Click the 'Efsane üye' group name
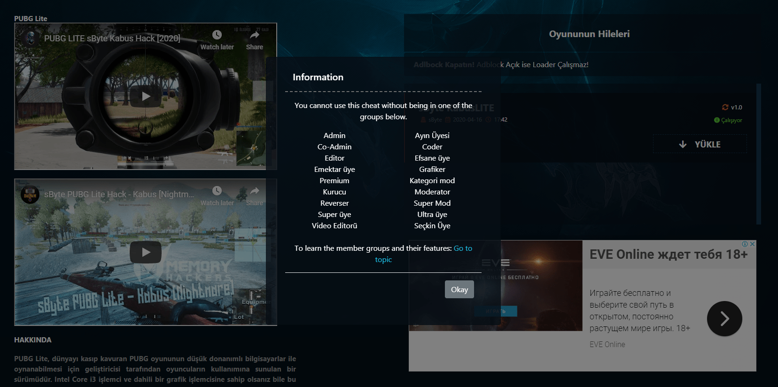The height and width of the screenshot is (387, 778). (x=432, y=158)
